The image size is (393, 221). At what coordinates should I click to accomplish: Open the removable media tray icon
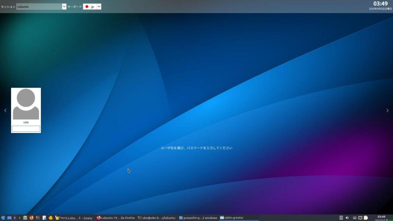pos(341,218)
